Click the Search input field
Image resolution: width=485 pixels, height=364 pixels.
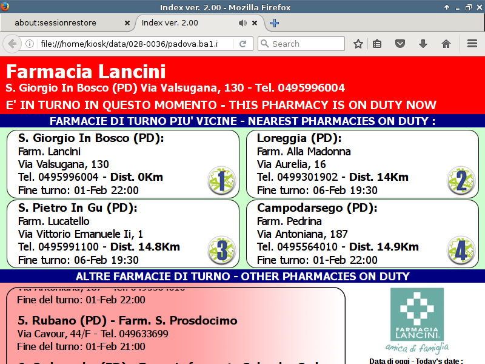(306, 44)
